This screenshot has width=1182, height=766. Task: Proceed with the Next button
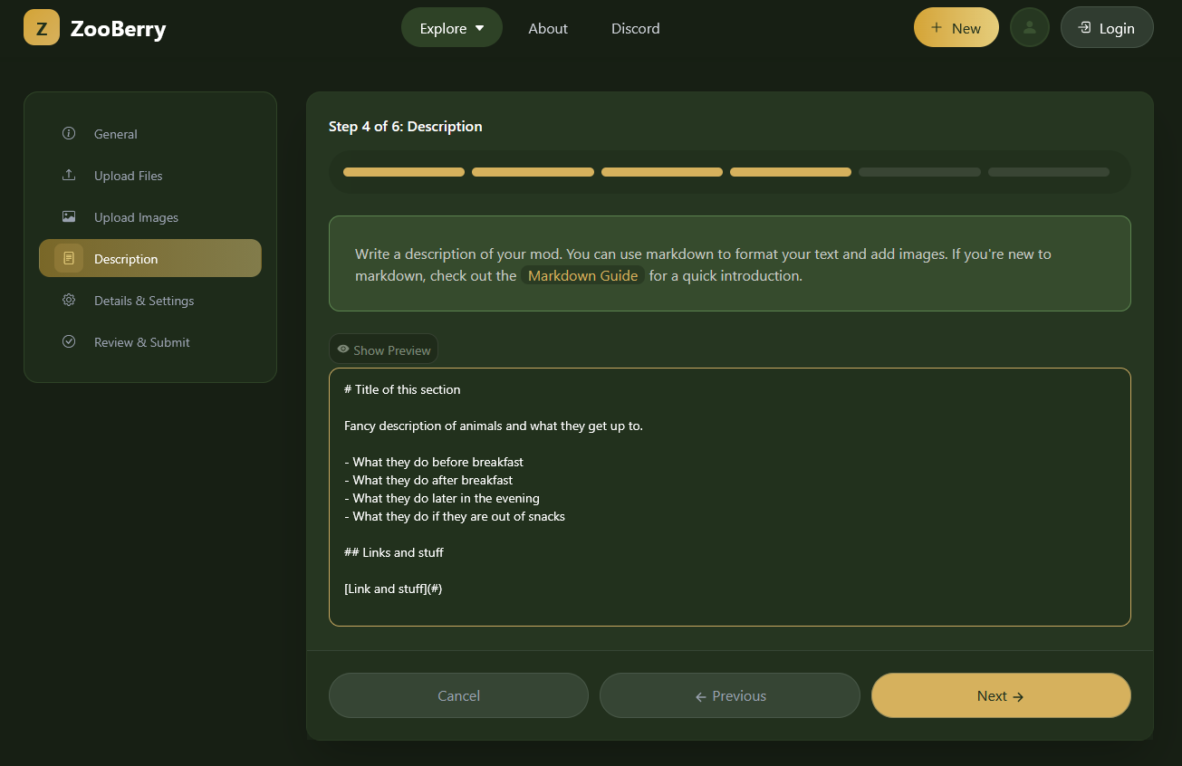pyautogui.click(x=1000, y=695)
